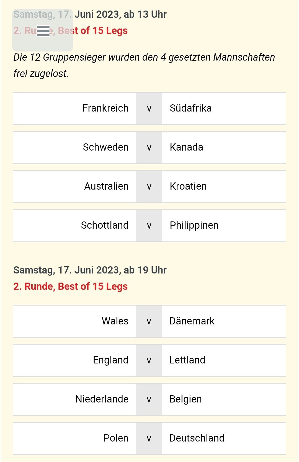Click the 'v' between Wales and Dänemark
Image resolution: width=299 pixels, height=462 pixels.
pos(149,321)
